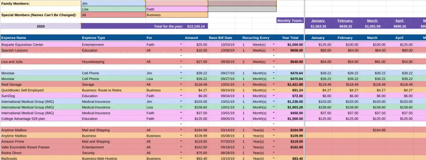426x160 pixels.
Task: Select the $81.00 March cell for Lisa and Julie
Action: [x=372, y=62]
